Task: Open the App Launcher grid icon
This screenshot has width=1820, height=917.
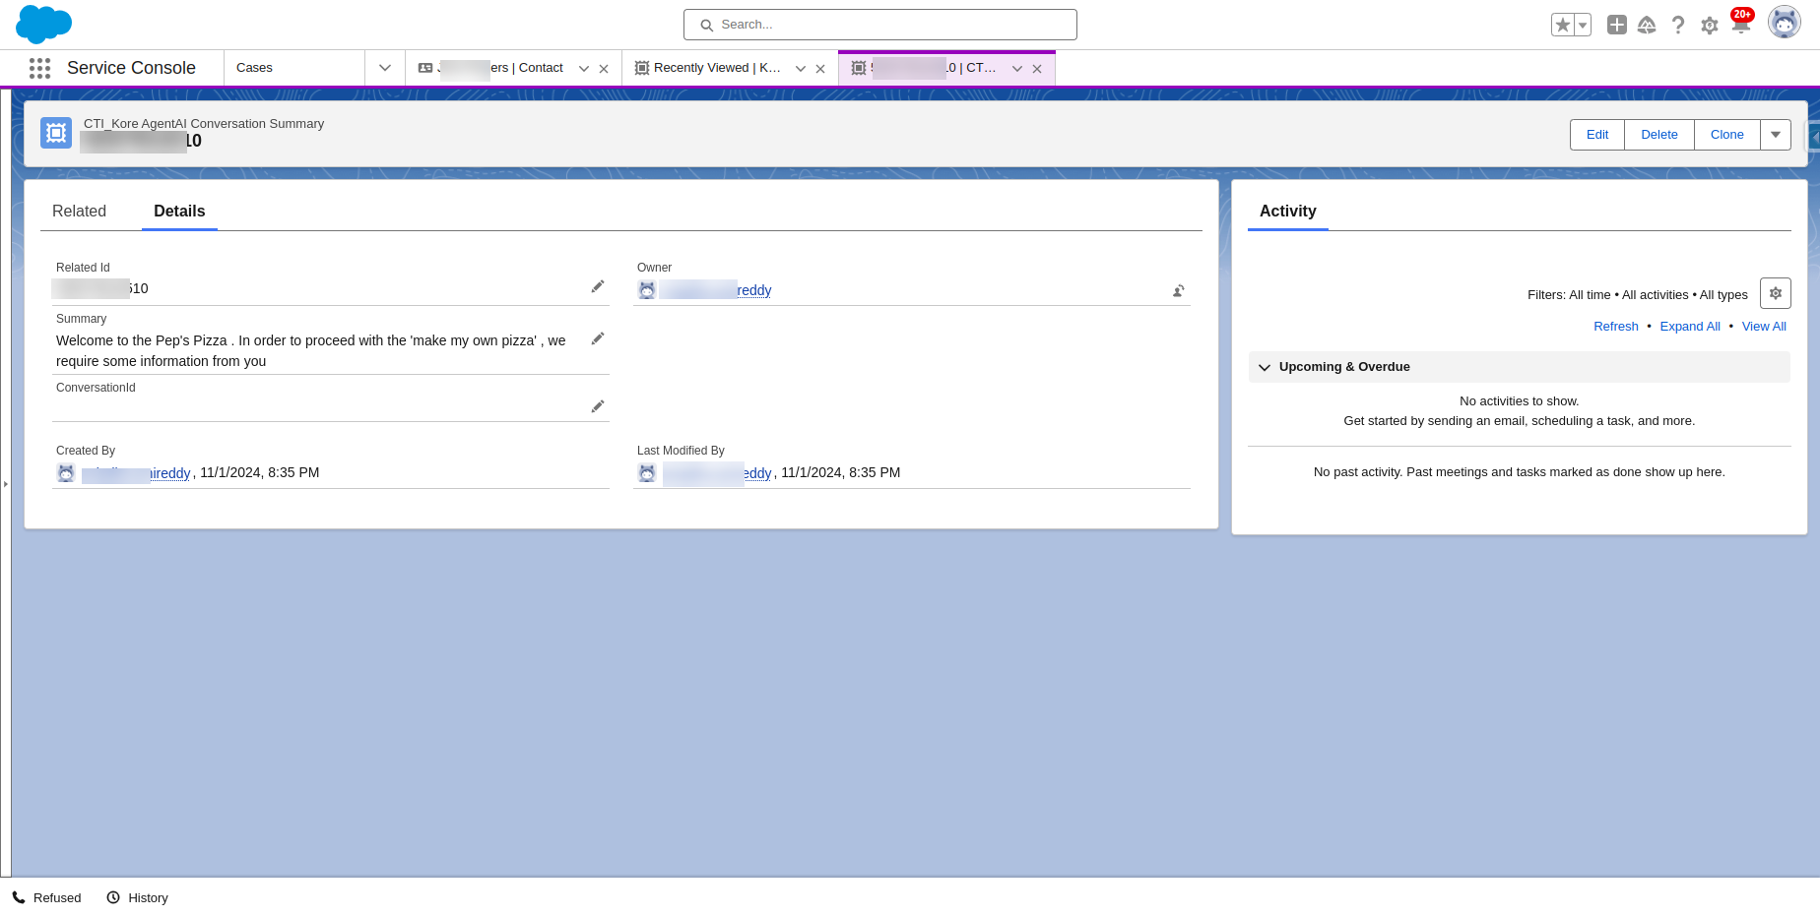Action: pyautogui.click(x=39, y=68)
